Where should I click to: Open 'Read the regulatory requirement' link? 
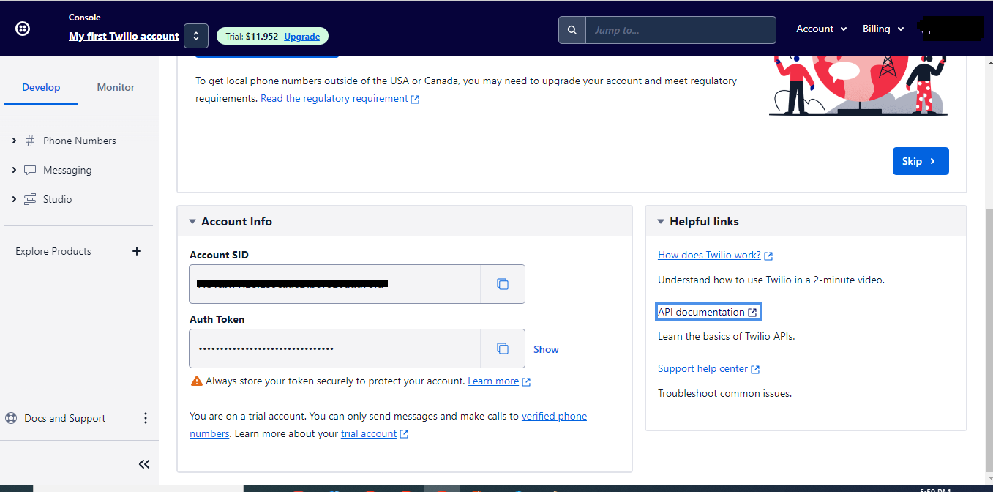(x=334, y=98)
